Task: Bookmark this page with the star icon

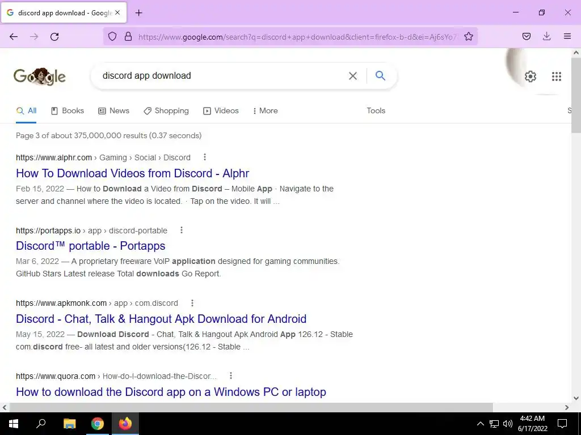Action: click(x=468, y=36)
